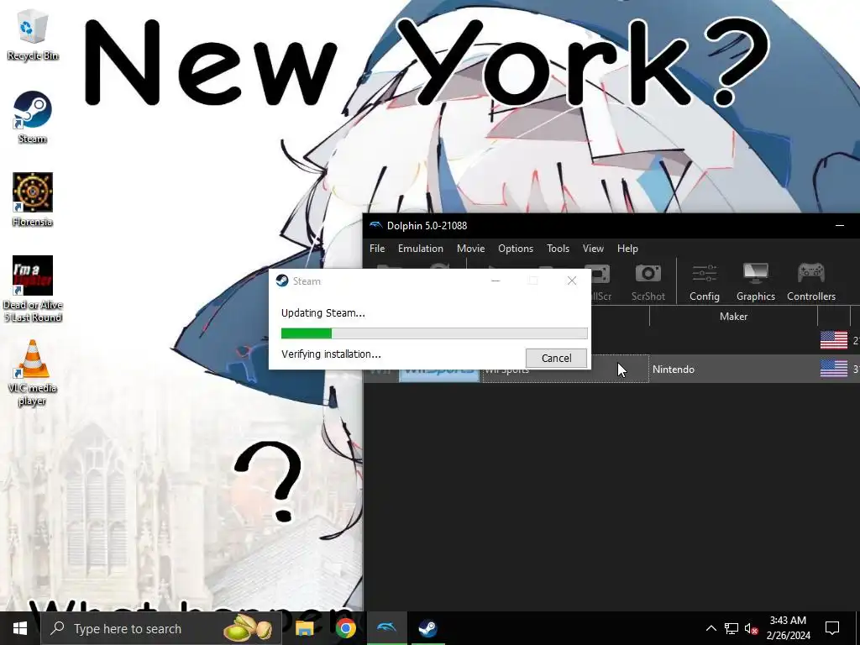Click the US flag in Nintendo row

pos(834,369)
